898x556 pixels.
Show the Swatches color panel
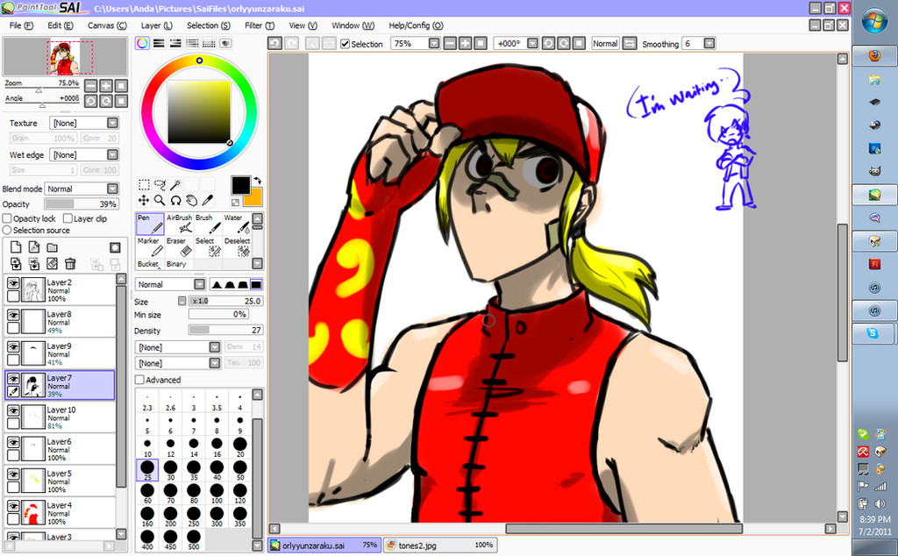[x=209, y=44]
